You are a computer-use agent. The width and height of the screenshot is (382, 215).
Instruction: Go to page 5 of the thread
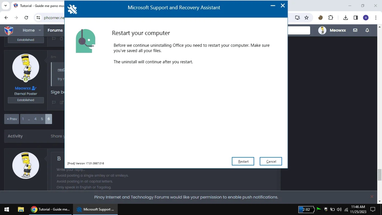click(x=42, y=119)
